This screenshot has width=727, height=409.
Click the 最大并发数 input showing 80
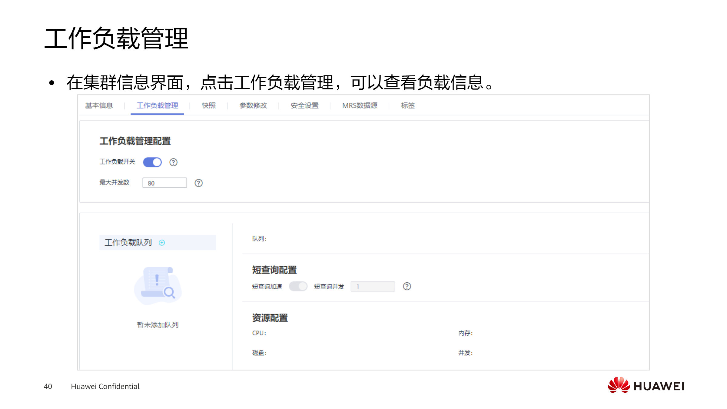[165, 183]
